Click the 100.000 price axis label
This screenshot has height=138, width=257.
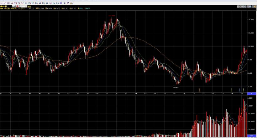tap(251, 47)
